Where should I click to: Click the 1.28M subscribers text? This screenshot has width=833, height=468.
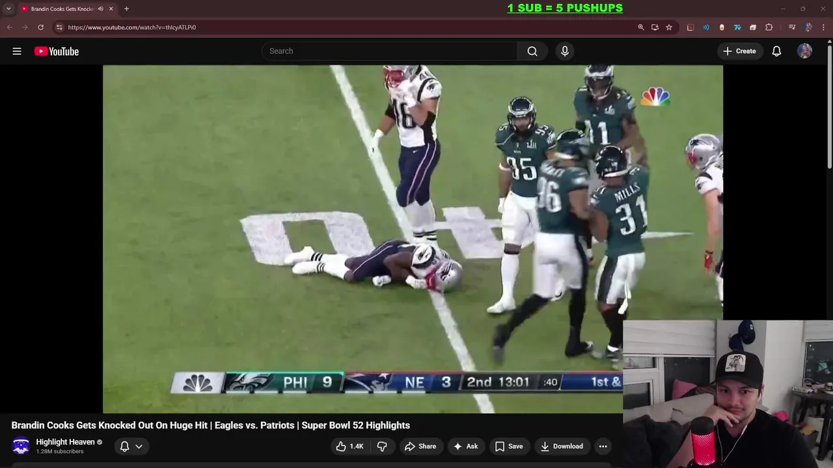[x=60, y=451]
